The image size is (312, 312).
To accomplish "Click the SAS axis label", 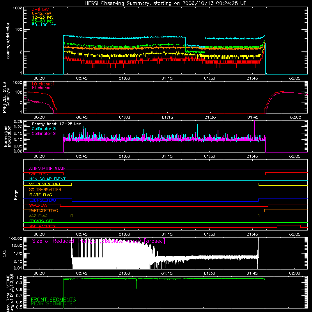I will pos(4,253).
